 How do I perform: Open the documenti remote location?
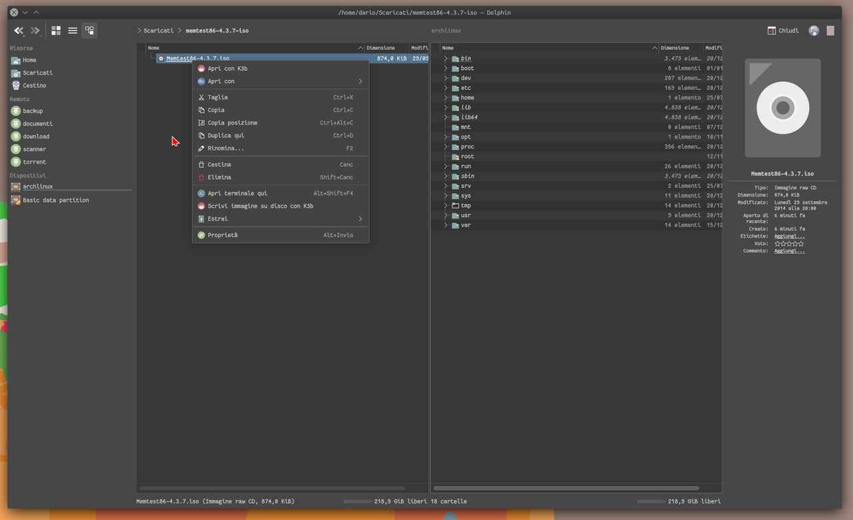pos(37,124)
